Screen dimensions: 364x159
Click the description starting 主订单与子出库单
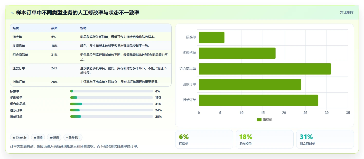(120, 82)
